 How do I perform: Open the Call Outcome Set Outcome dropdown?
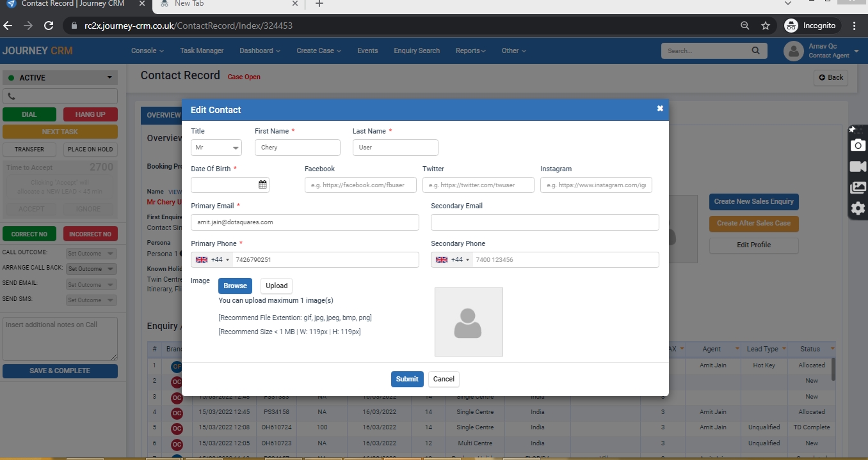[x=92, y=254]
